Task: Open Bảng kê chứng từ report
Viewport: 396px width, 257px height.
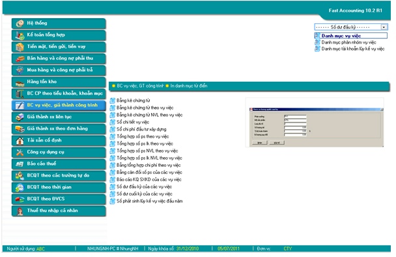Action: (x=130, y=101)
